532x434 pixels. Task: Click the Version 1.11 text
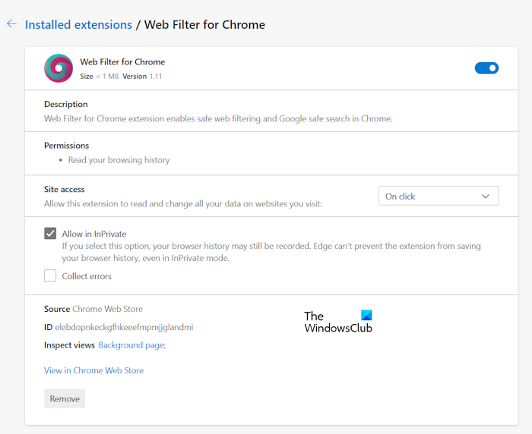coord(142,76)
